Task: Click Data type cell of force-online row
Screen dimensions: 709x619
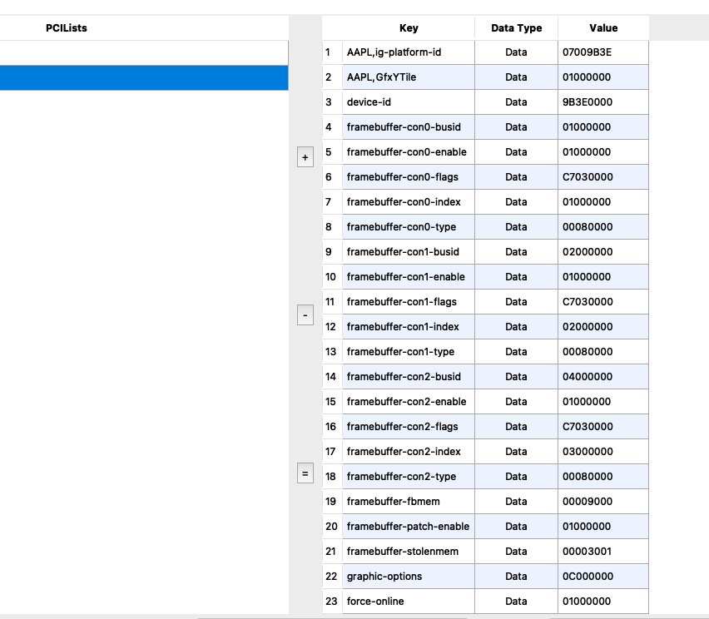Action: [x=517, y=602]
